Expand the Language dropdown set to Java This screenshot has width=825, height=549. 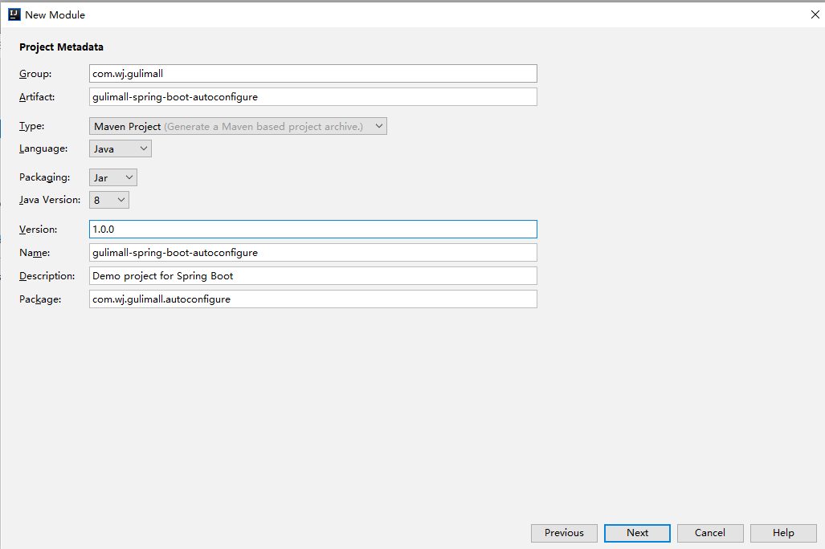click(120, 148)
